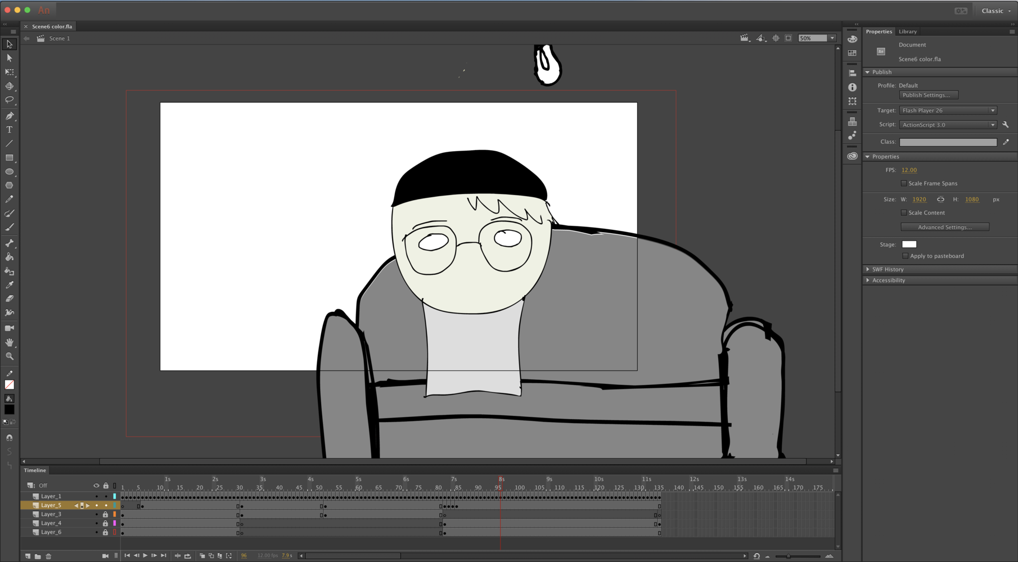Screen dimensions: 1018x562
Task: Select the Lasso tool
Action: (10, 100)
